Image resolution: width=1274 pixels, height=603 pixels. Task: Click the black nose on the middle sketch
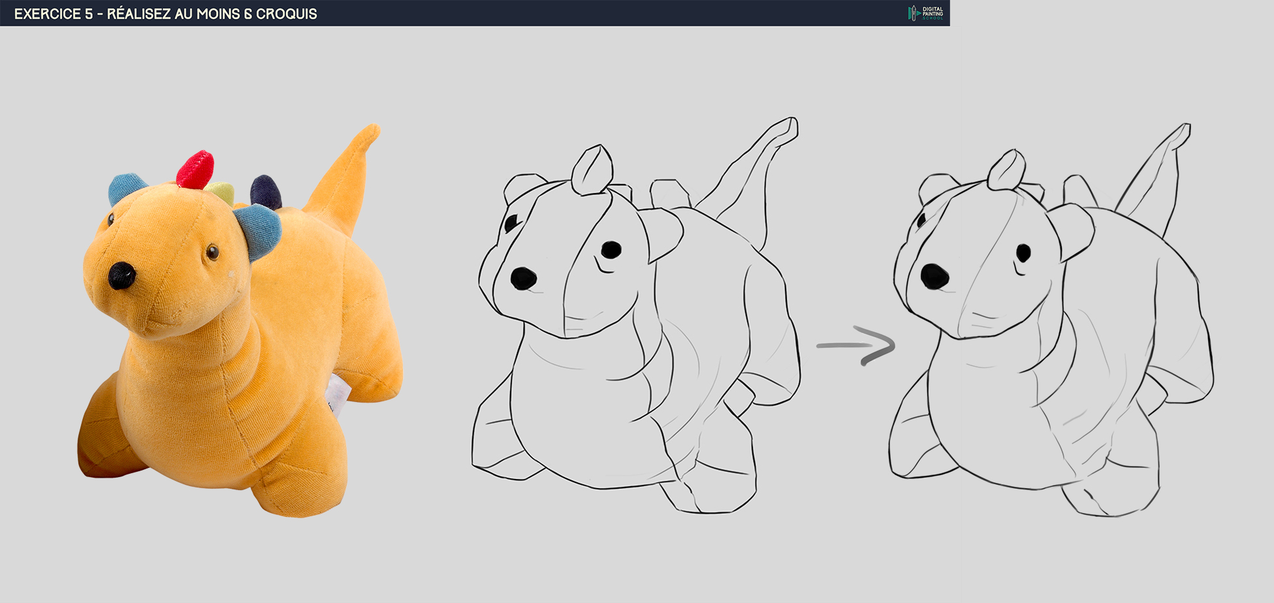click(523, 279)
